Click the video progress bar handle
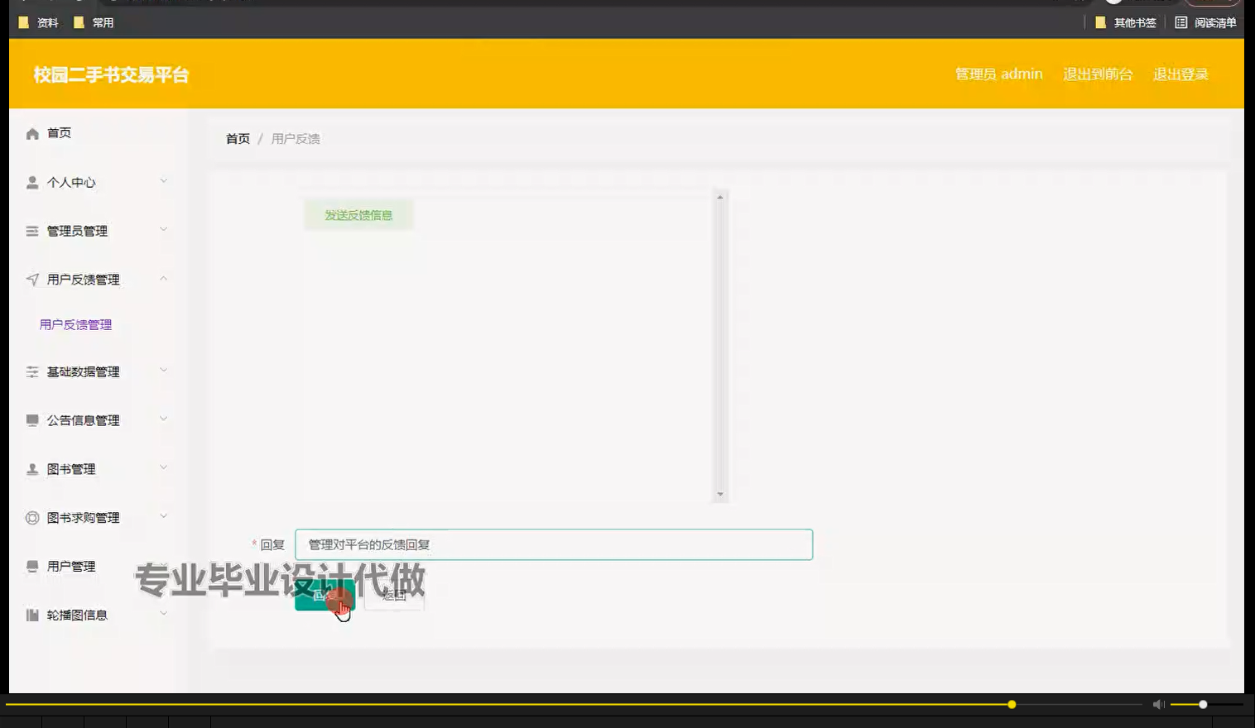 click(1012, 705)
